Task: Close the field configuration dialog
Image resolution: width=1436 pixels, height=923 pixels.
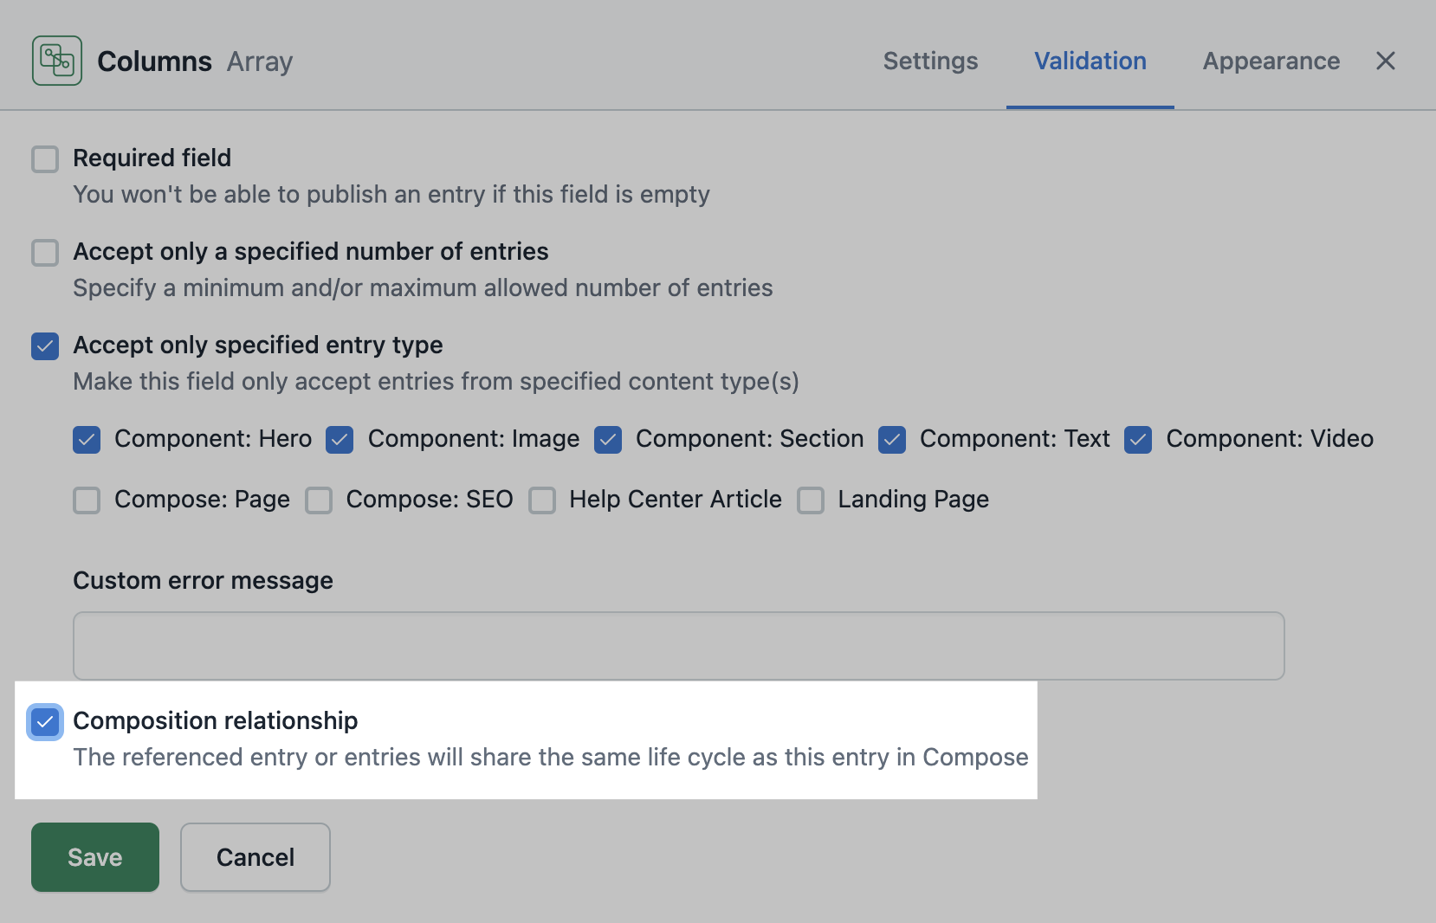Action: pos(1386,61)
